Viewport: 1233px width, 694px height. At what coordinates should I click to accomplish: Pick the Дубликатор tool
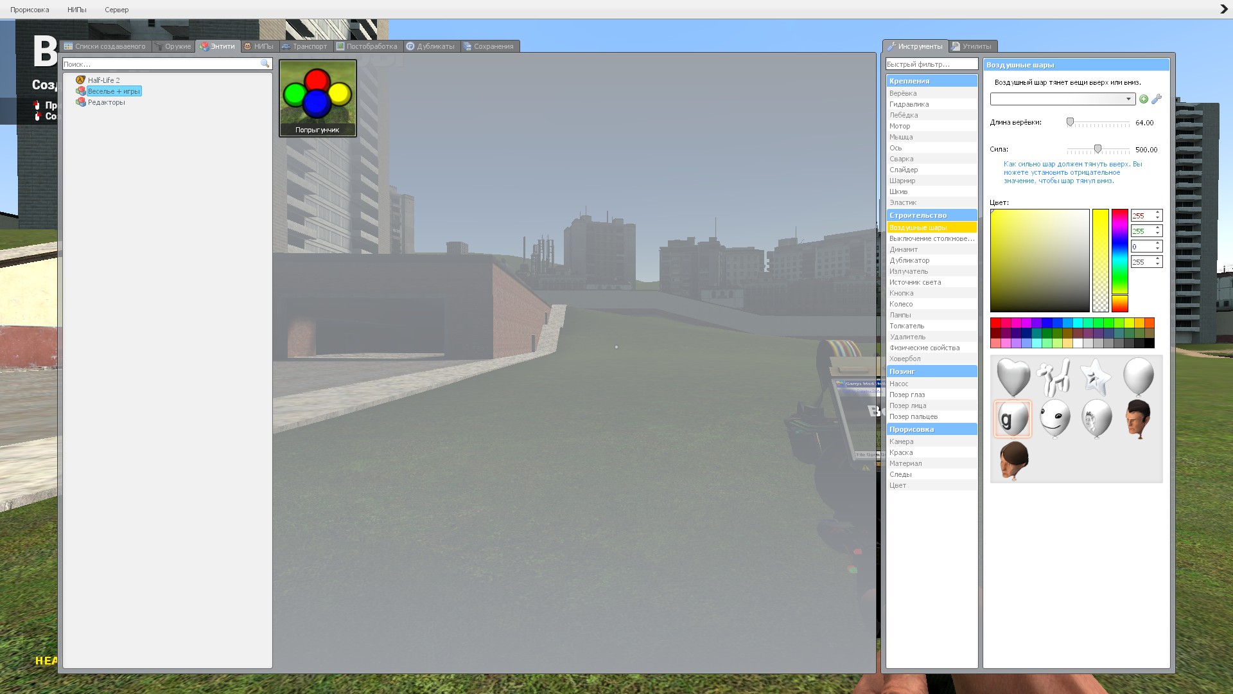point(932,260)
